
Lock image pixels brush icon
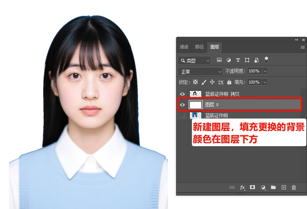coord(204,82)
